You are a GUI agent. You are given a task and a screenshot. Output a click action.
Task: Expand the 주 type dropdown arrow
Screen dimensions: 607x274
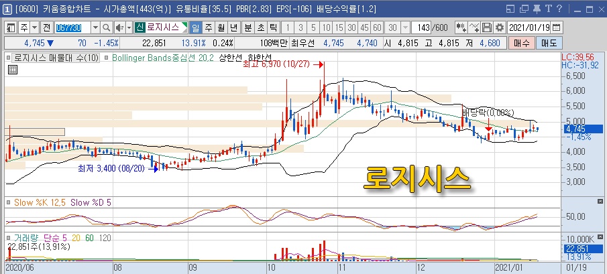(35, 27)
